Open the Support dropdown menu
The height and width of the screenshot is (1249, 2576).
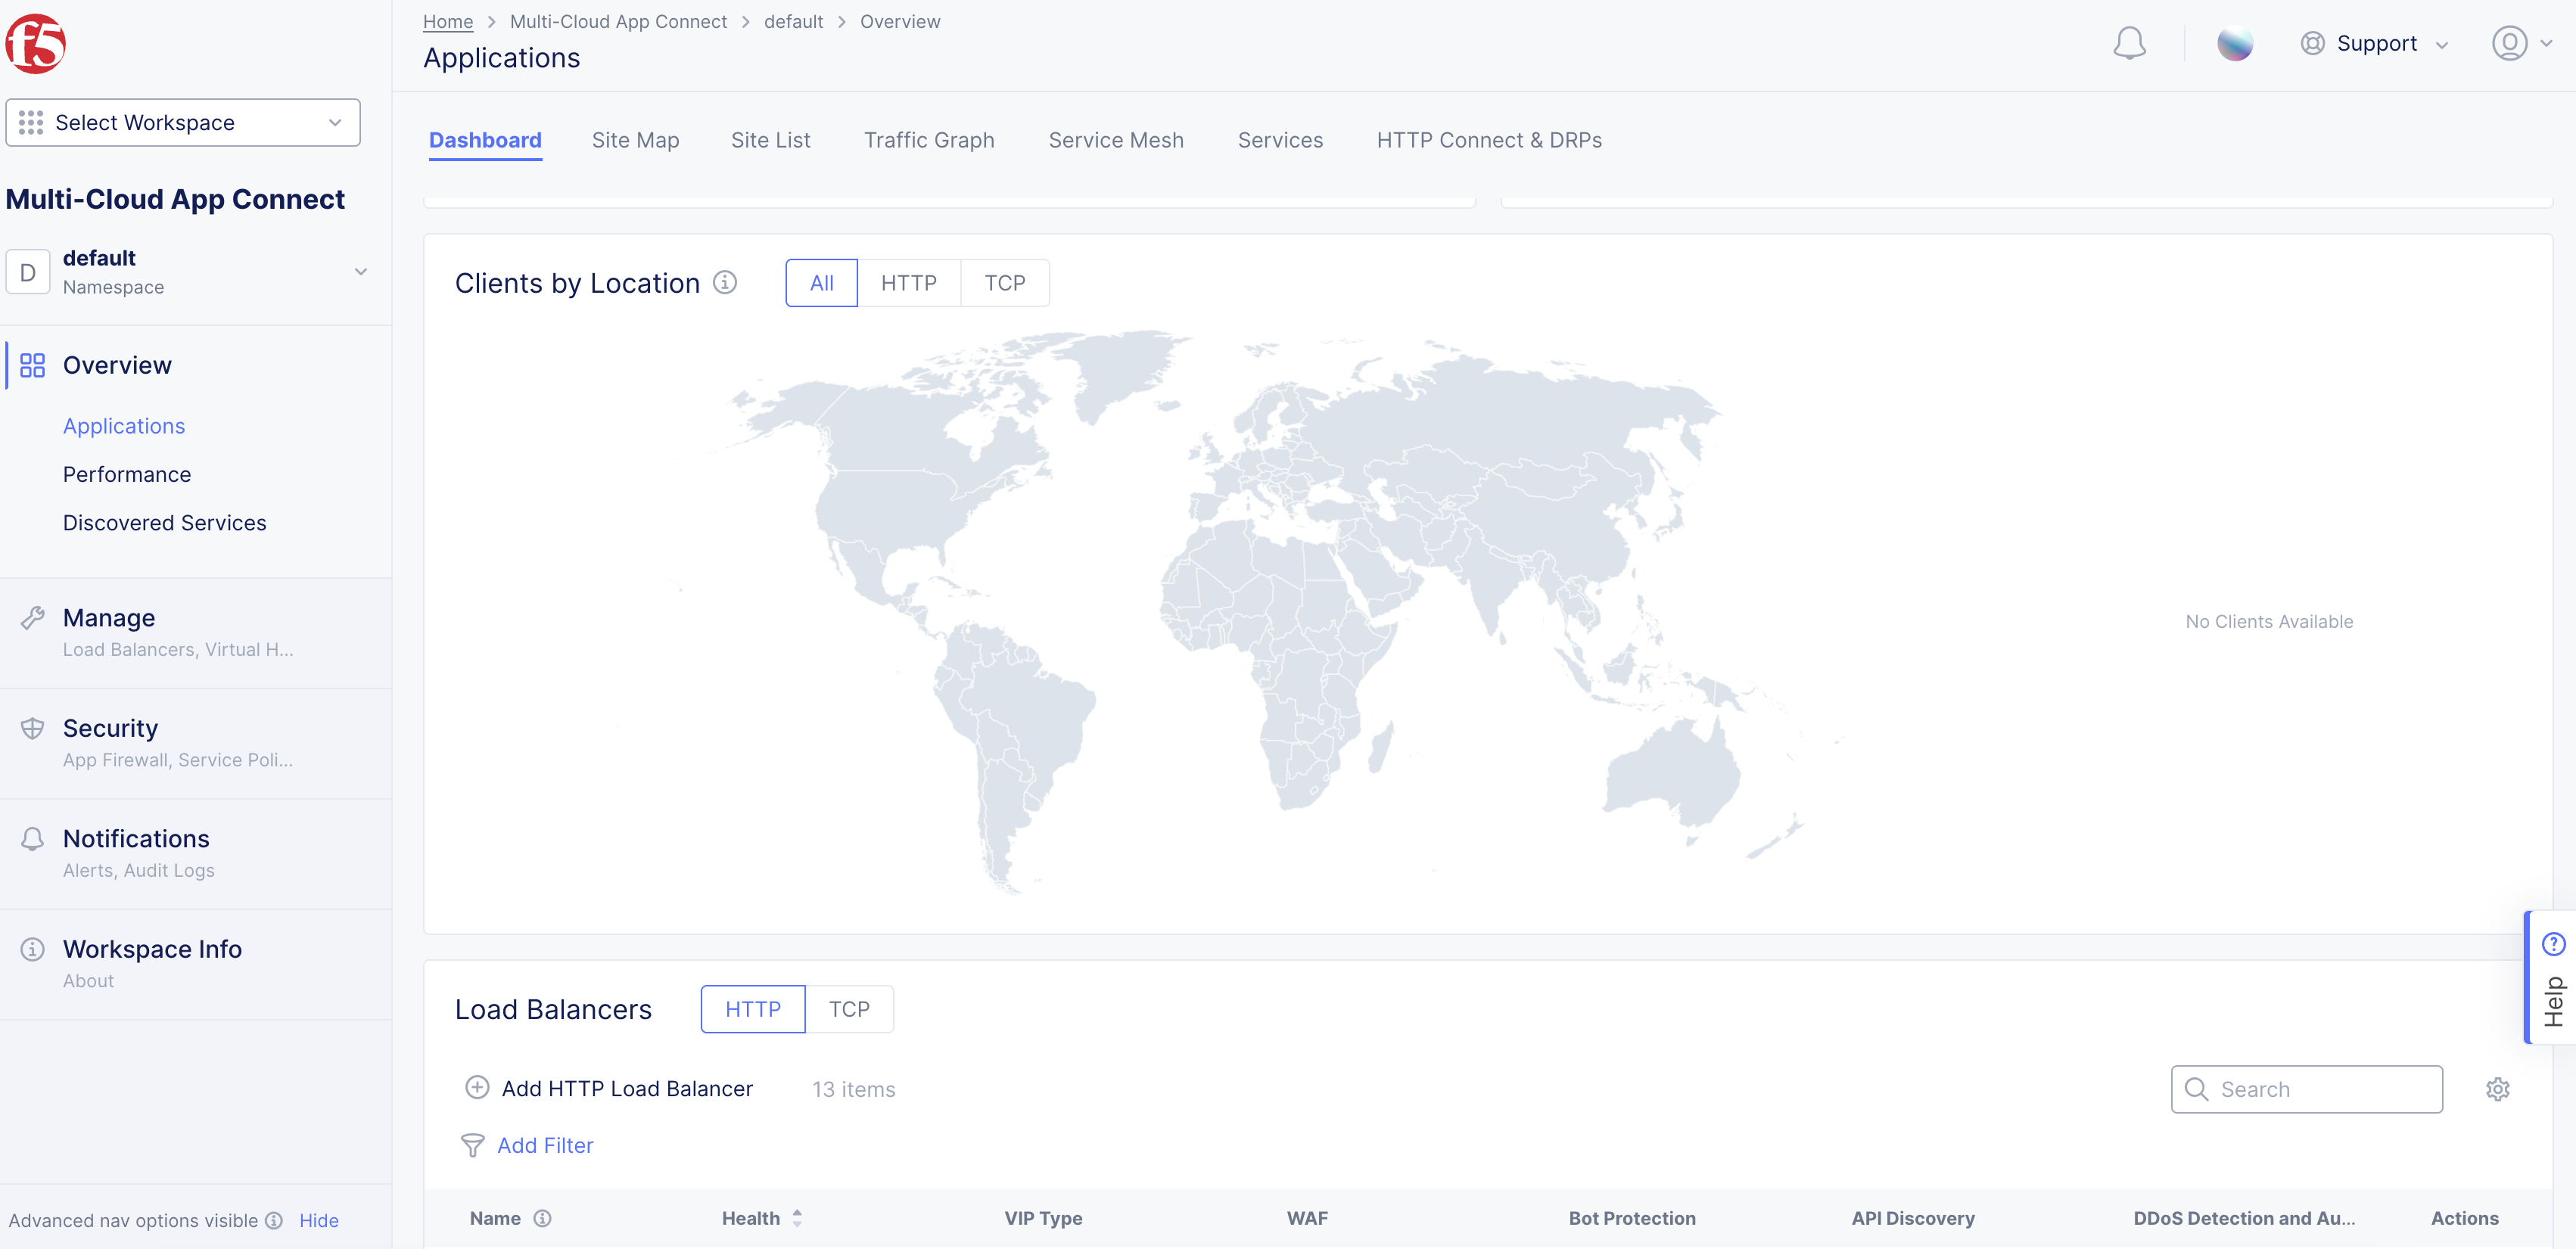point(2375,43)
